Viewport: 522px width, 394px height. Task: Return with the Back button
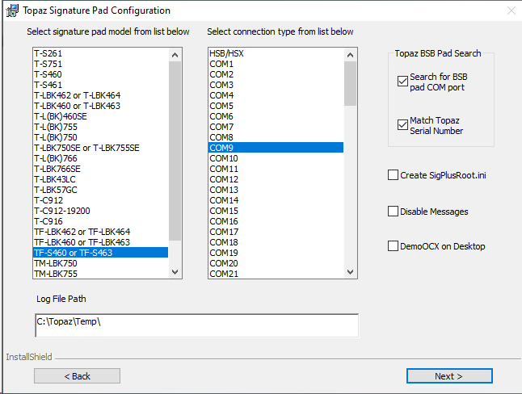(x=77, y=376)
